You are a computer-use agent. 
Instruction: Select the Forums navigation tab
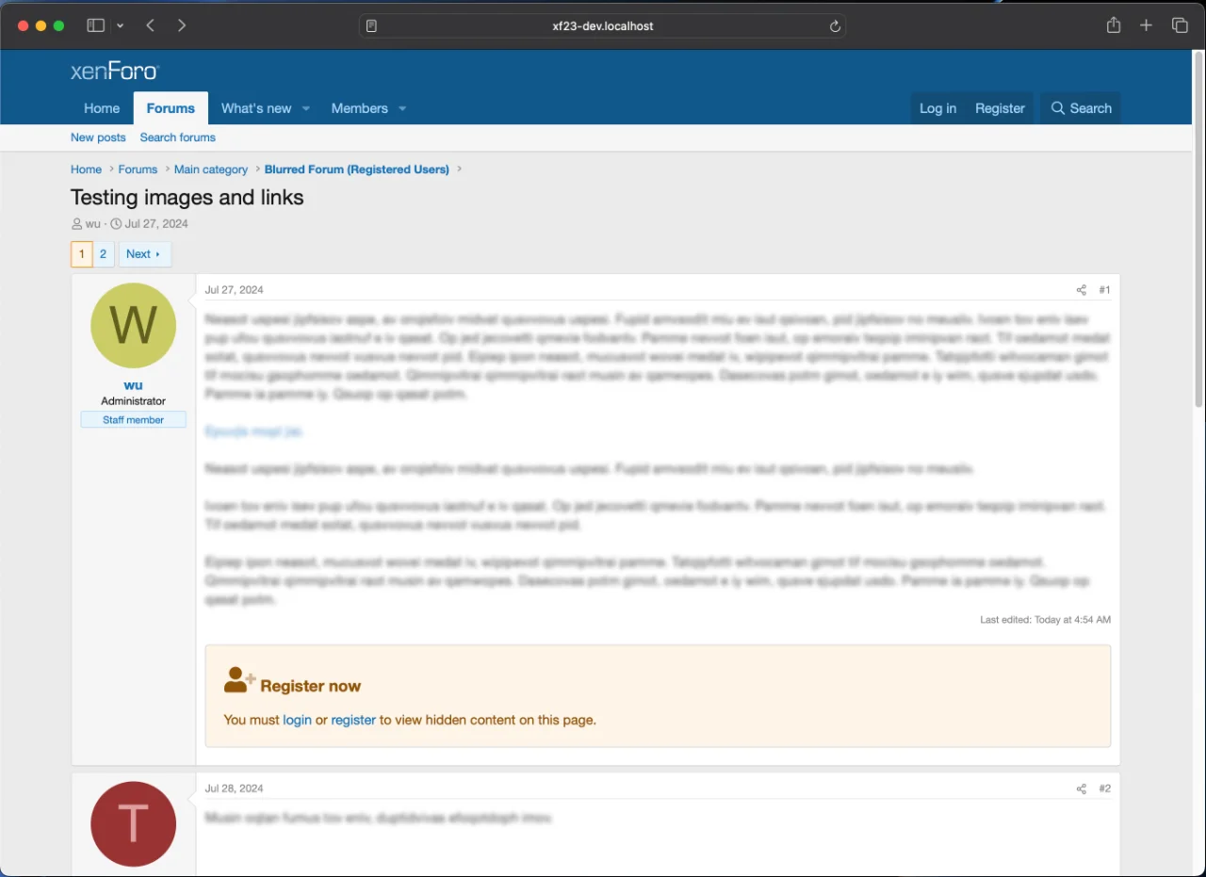tap(171, 108)
